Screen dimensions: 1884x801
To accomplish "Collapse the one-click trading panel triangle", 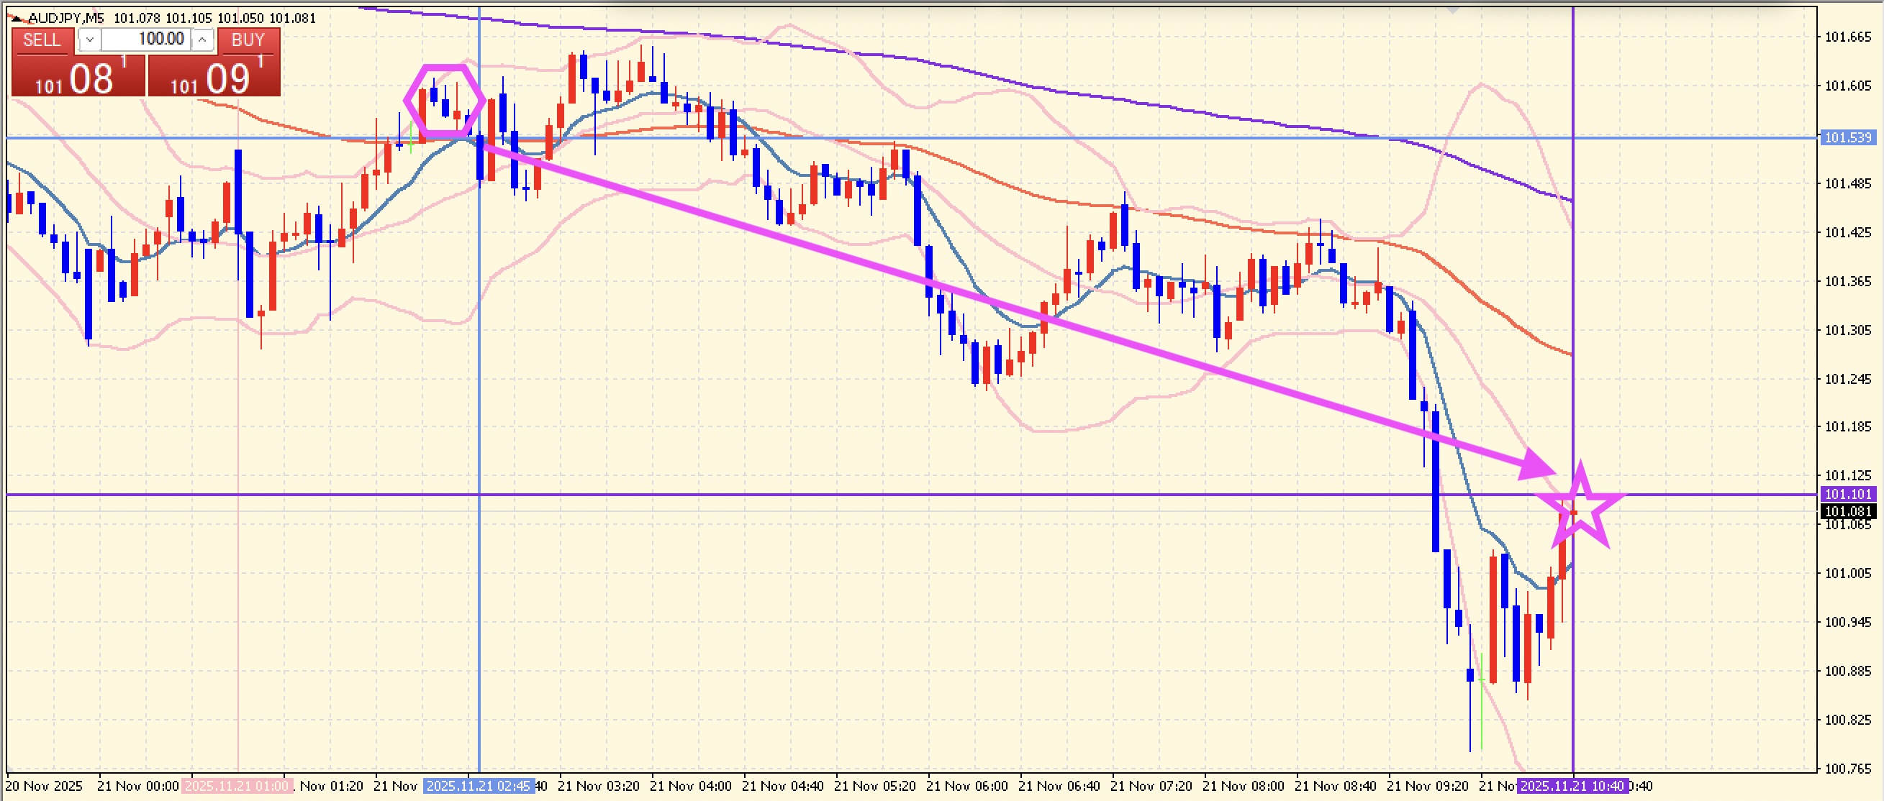I will 17,17.
